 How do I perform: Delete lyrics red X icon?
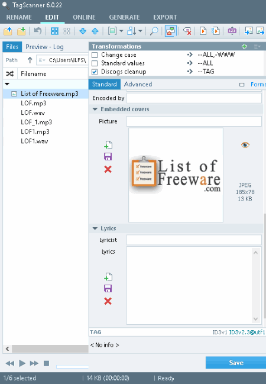108,301
